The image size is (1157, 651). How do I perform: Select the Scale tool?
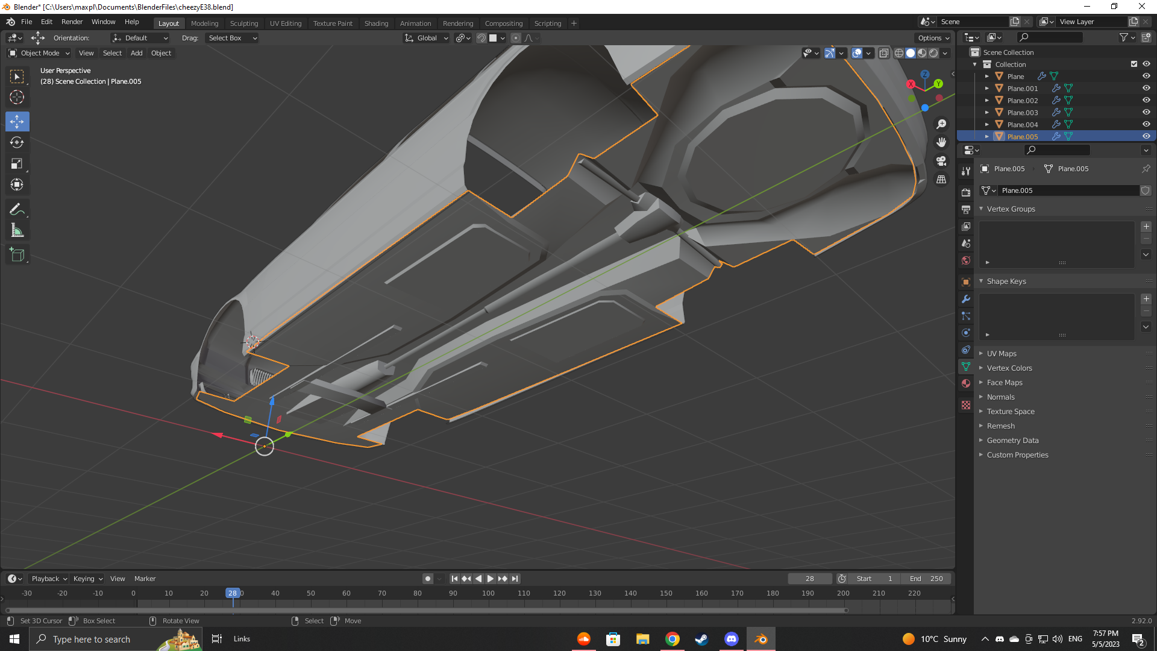(17, 163)
